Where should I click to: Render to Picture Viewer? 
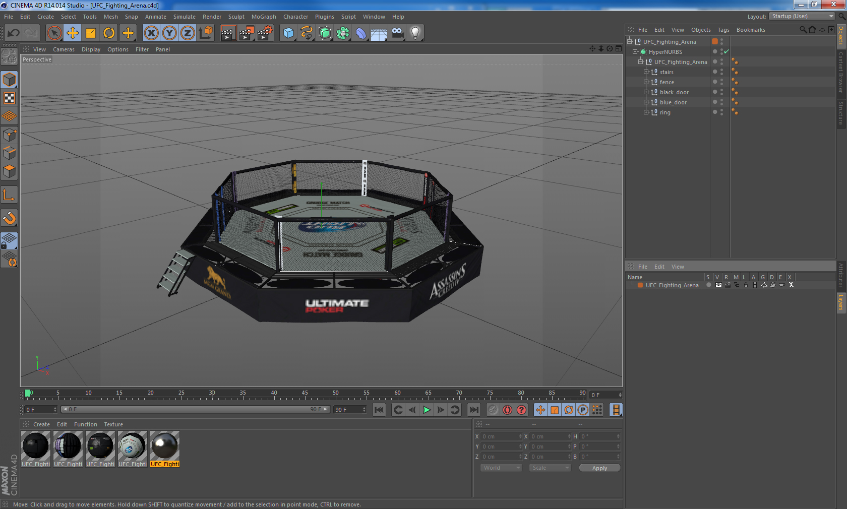pyautogui.click(x=247, y=33)
